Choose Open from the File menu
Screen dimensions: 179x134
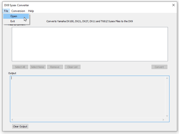pyautogui.click(x=14, y=16)
